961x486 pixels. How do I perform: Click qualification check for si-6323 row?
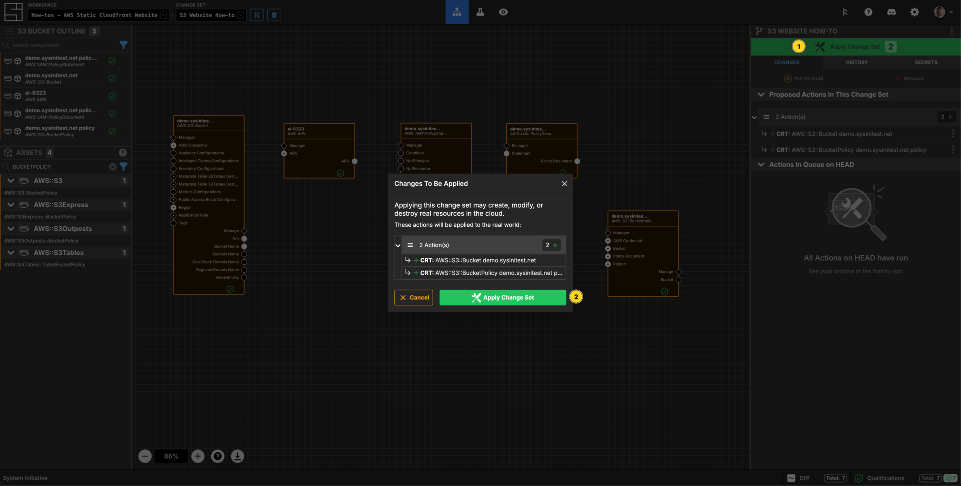tap(112, 96)
